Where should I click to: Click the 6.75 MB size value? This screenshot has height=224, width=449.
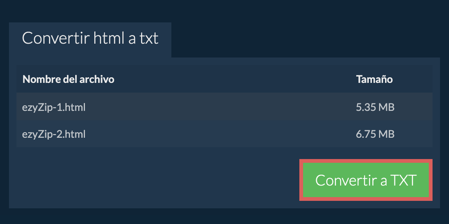click(375, 134)
